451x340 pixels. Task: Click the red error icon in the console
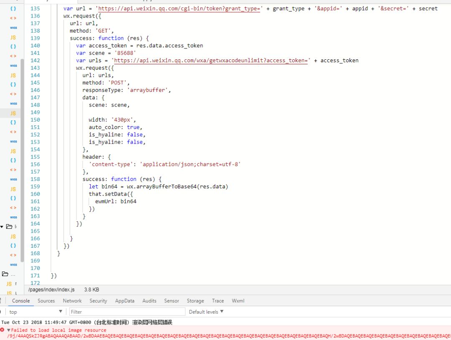coord(3,330)
